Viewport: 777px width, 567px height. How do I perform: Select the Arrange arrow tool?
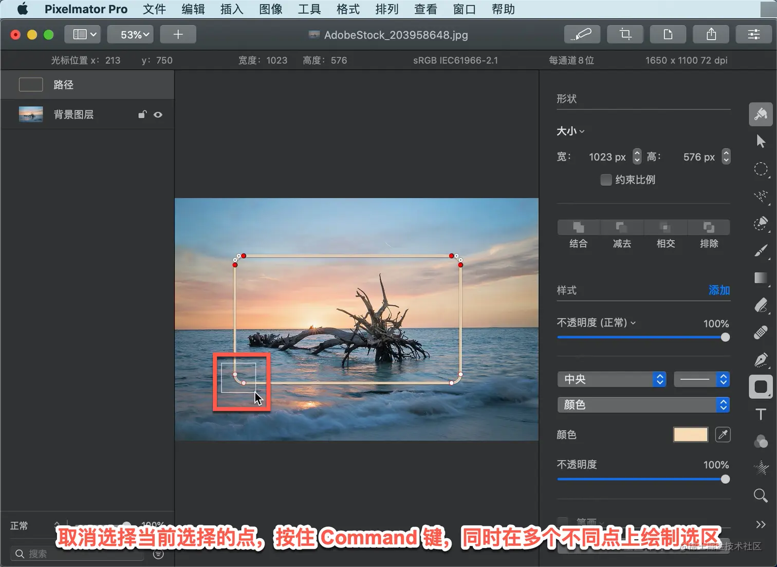[x=761, y=141]
